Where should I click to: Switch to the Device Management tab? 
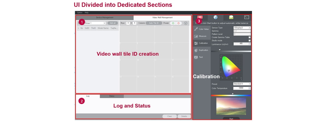(x=104, y=17)
